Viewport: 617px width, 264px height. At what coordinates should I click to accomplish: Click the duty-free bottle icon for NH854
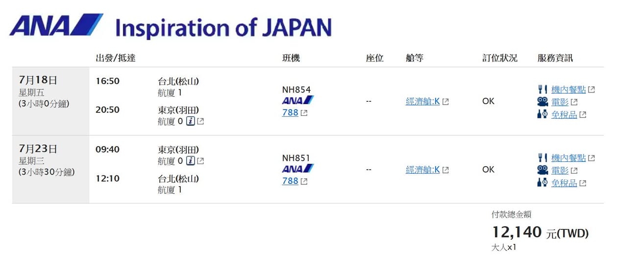[x=542, y=115]
